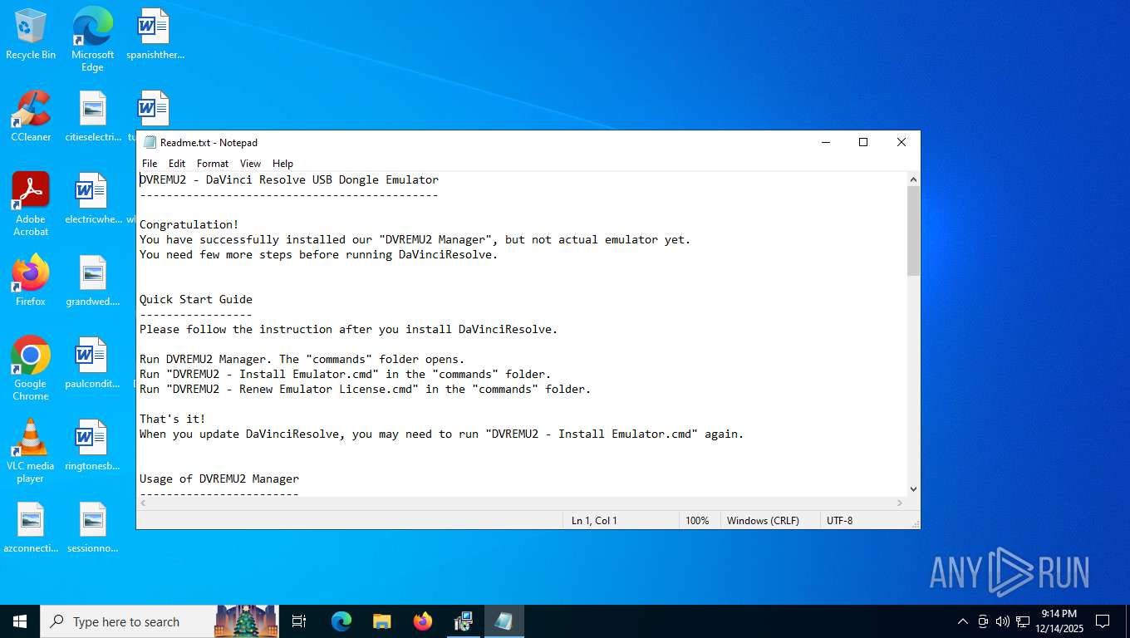The image size is (1130, 638).
Task: Launch Firefox from the taskbar
Action: (x=423, y=621)
